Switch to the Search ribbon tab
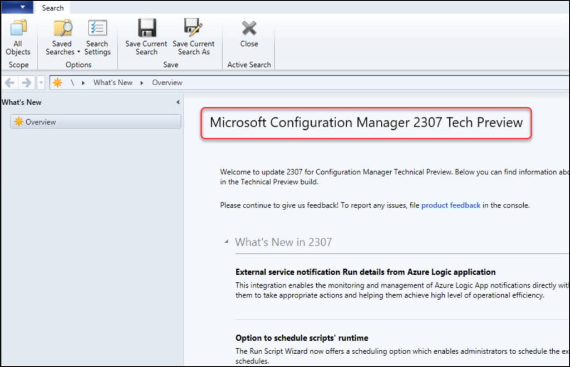570x367 pixels. 53,8
